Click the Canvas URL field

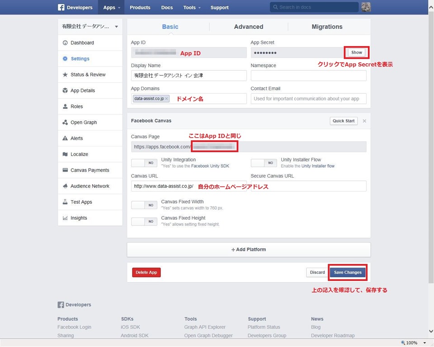tap(189, 186)
